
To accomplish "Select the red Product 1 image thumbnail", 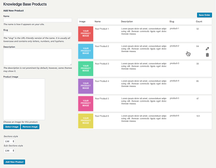I will pyautogui.click(x=86, y=34).
